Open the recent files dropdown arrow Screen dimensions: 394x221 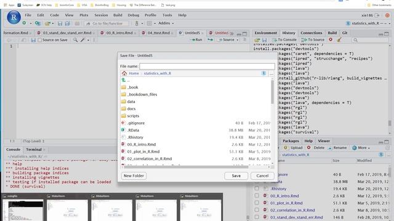(53, 23)
